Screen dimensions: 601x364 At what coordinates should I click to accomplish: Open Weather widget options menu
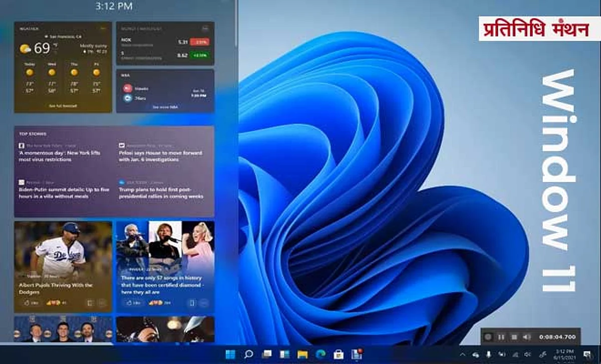point(103,29)
